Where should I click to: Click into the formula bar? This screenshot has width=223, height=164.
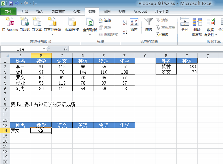point(146,49)
